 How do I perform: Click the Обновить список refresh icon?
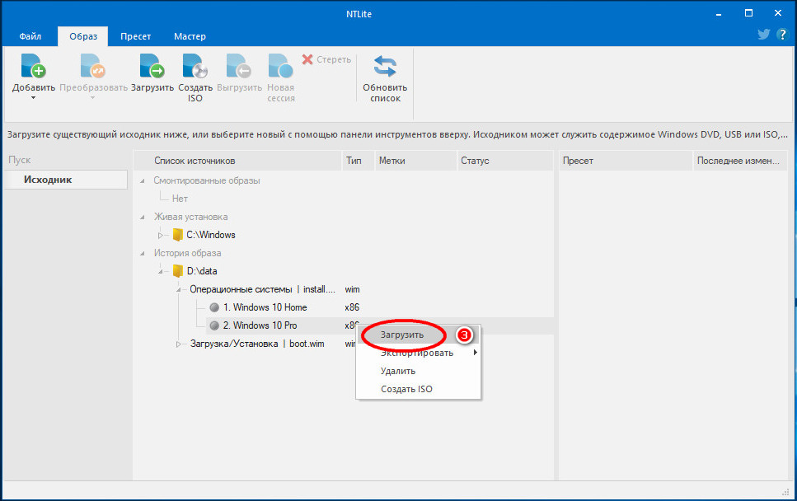(x=385, y=66)
